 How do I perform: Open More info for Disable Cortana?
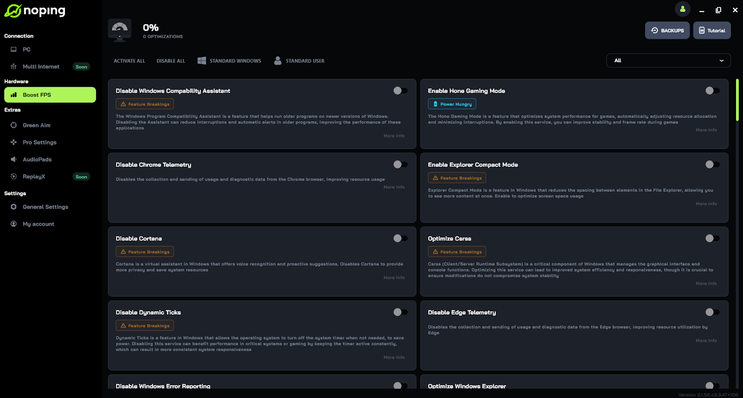click(394, 278)
